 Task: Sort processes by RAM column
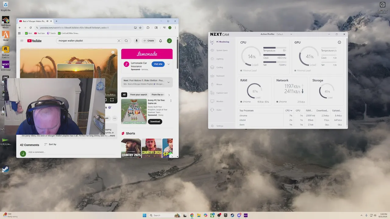point(309,110)
